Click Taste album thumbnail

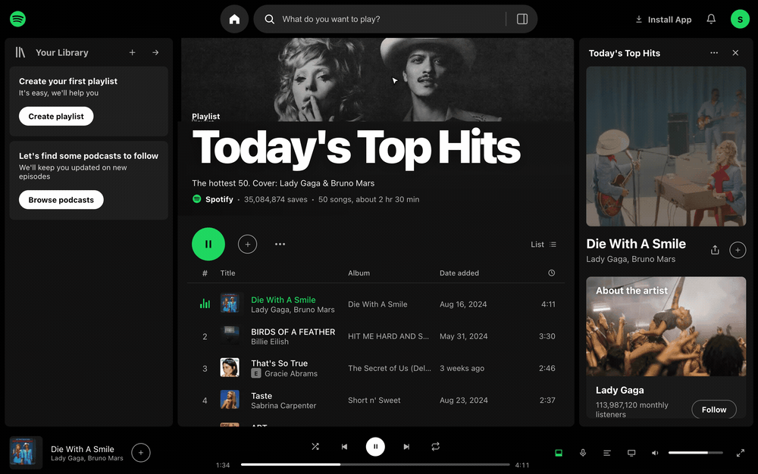click(230, 400)
